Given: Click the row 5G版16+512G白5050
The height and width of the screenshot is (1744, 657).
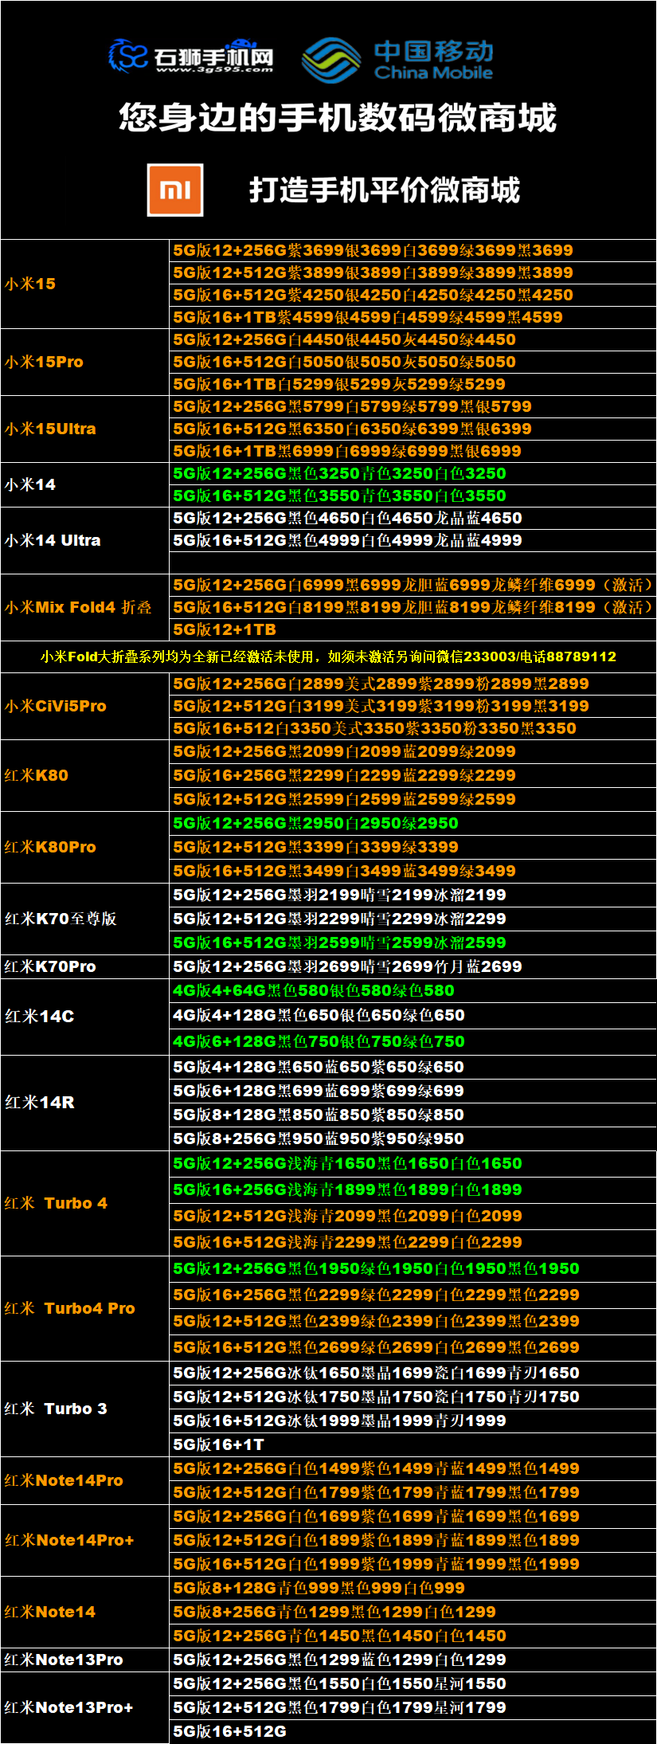Looking at the screenshot, I should coord(413,362).
